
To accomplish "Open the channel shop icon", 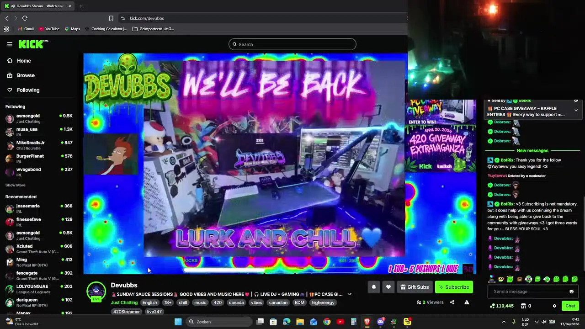I will click(x=523, y=306).
